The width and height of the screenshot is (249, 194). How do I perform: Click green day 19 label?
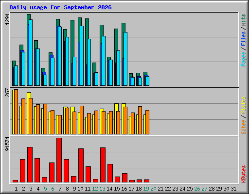[146, 189]
